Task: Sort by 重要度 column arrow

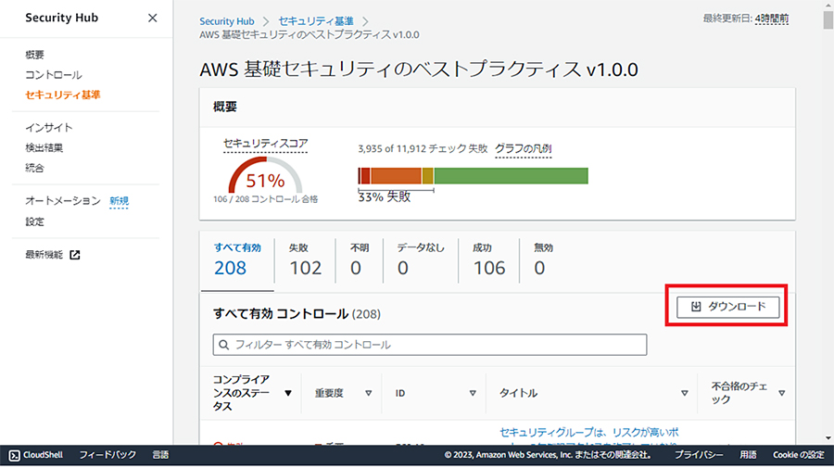Action: [x=368, y=394]
